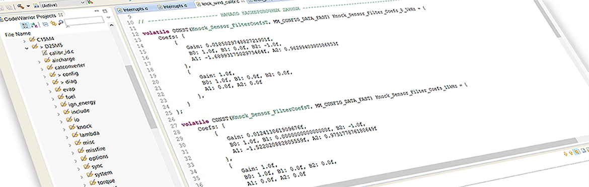
Task: Click the project tree view mode icon
Action: pos(25,25)
